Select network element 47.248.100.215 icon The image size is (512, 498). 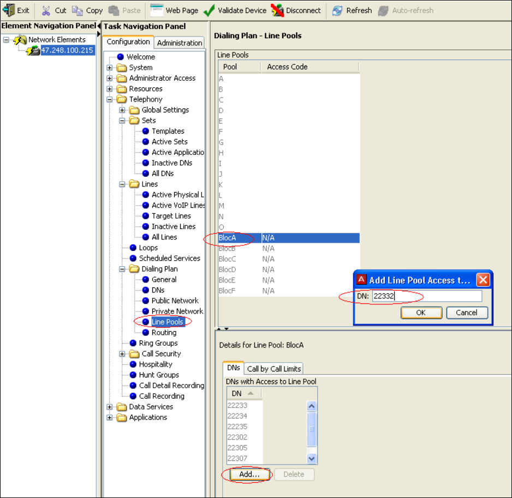(33, 50)
